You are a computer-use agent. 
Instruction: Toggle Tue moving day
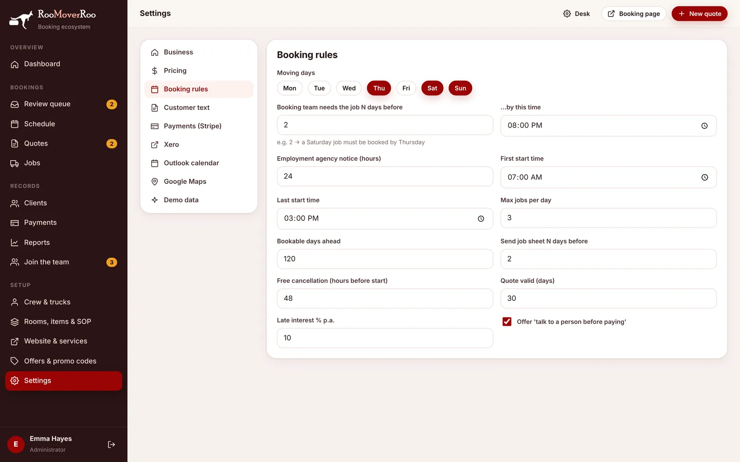tap(319, 88)
